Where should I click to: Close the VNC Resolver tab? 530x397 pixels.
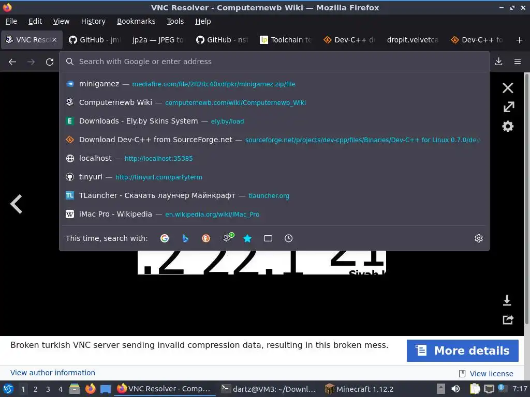click(54, 40)
